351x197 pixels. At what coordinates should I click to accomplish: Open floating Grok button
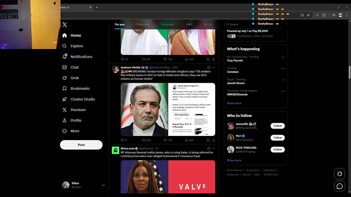[339, 174]
